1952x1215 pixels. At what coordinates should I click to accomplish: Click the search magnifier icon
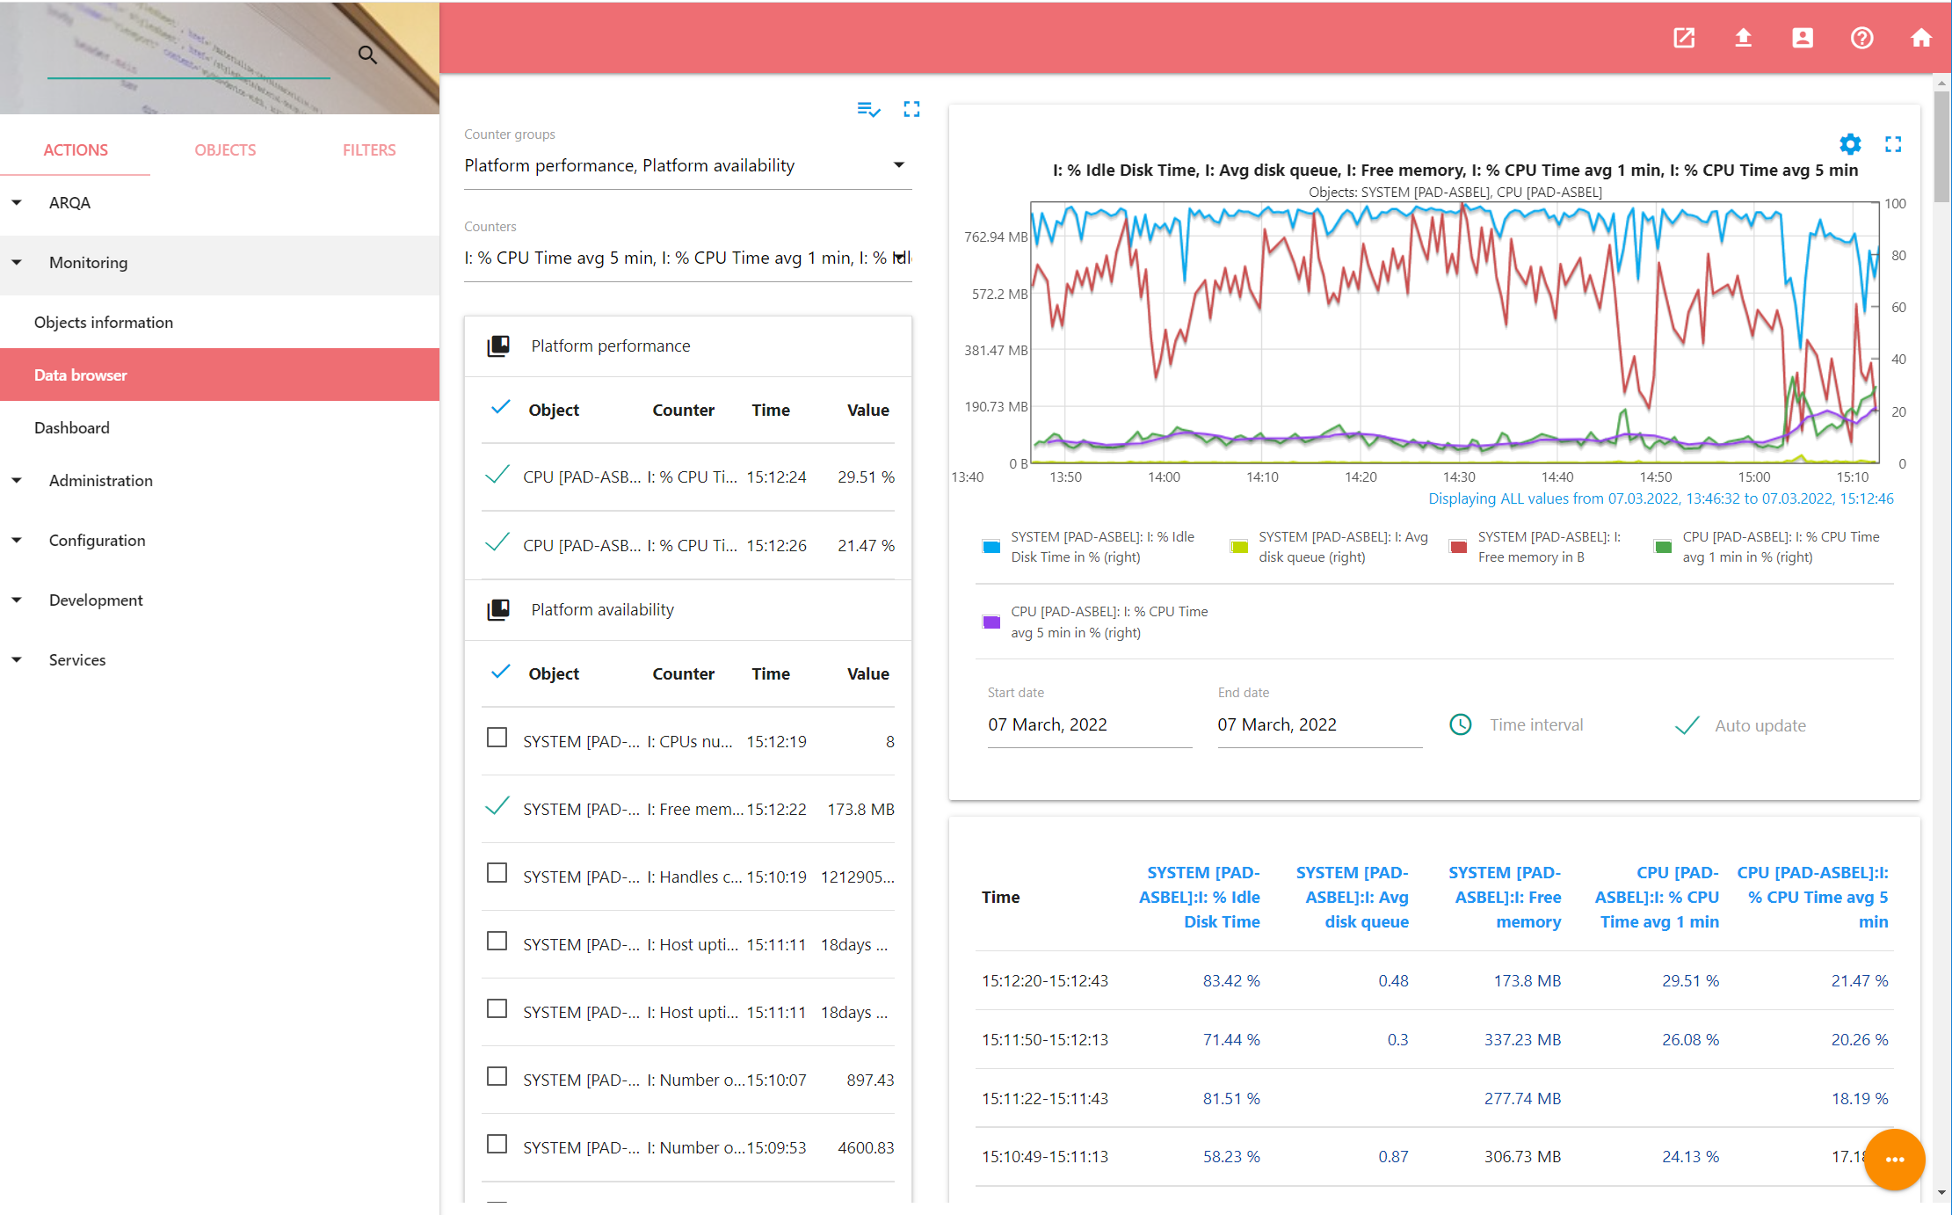367,55
